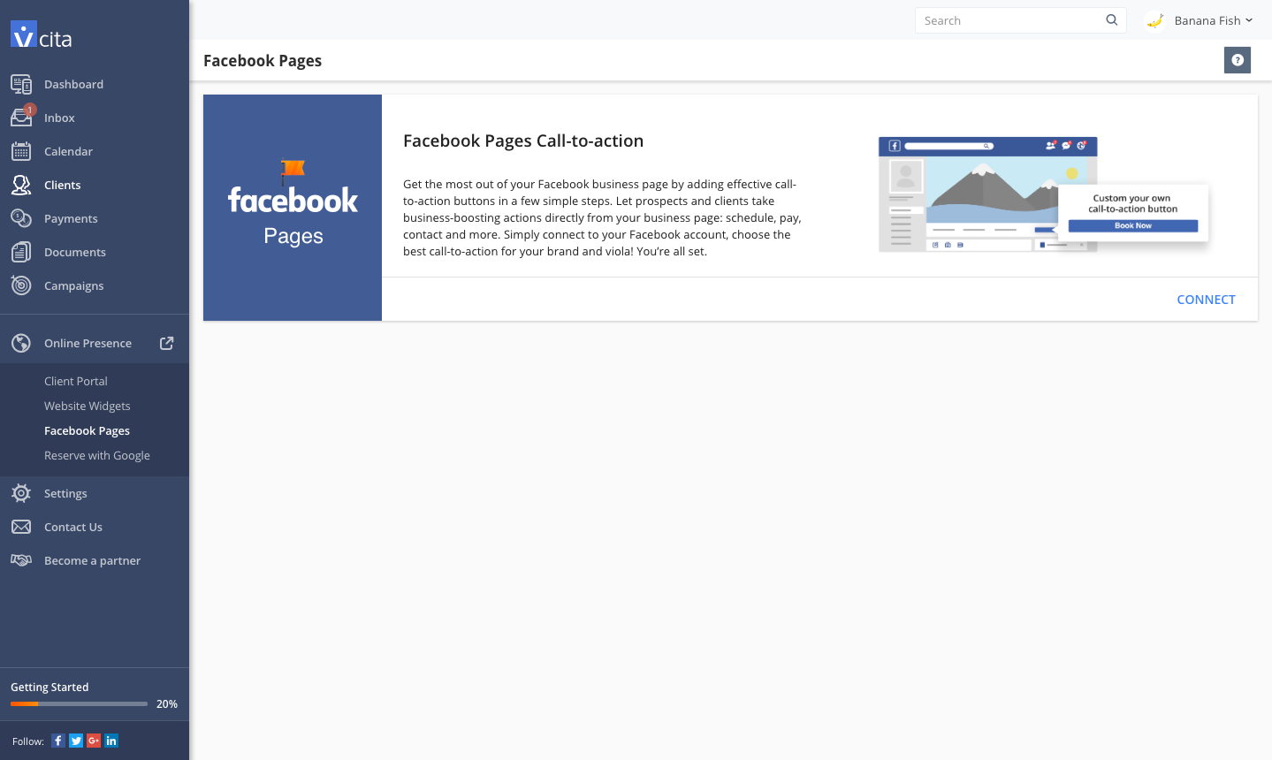Follow vcita on Google Plus icon
The width and height of the screenshot is (1272, 760).
pos(94,741)
